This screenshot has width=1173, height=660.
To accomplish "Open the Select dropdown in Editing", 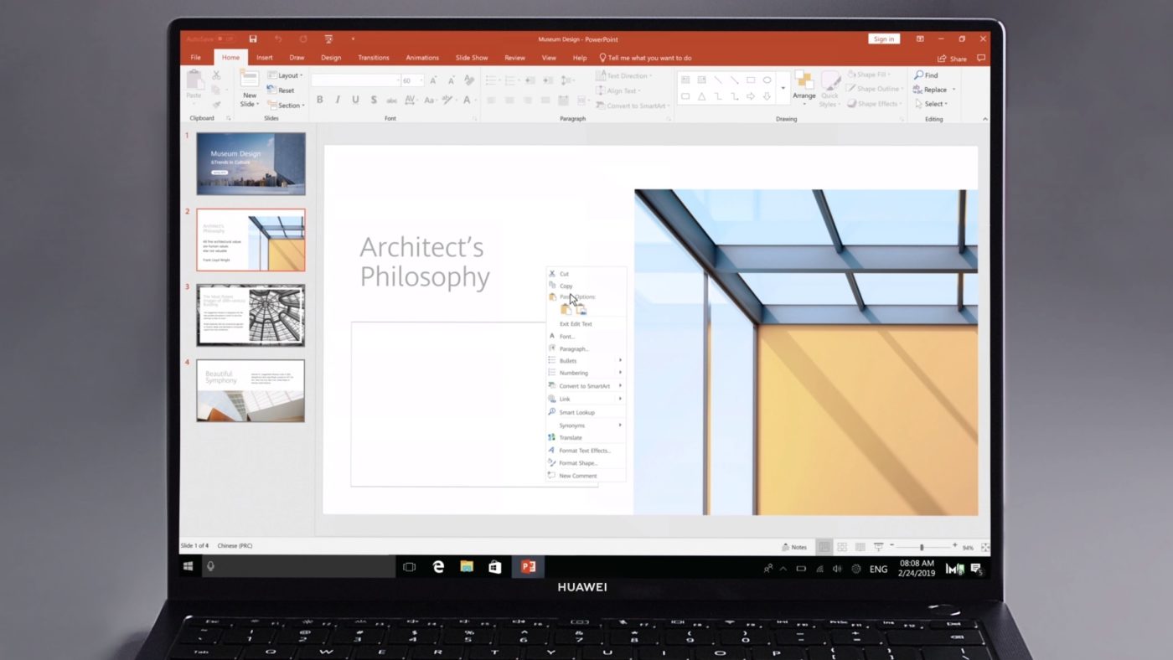I will [x=931, y=104].
